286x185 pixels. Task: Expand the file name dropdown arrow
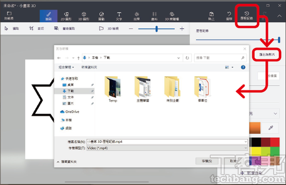[245, 142]
